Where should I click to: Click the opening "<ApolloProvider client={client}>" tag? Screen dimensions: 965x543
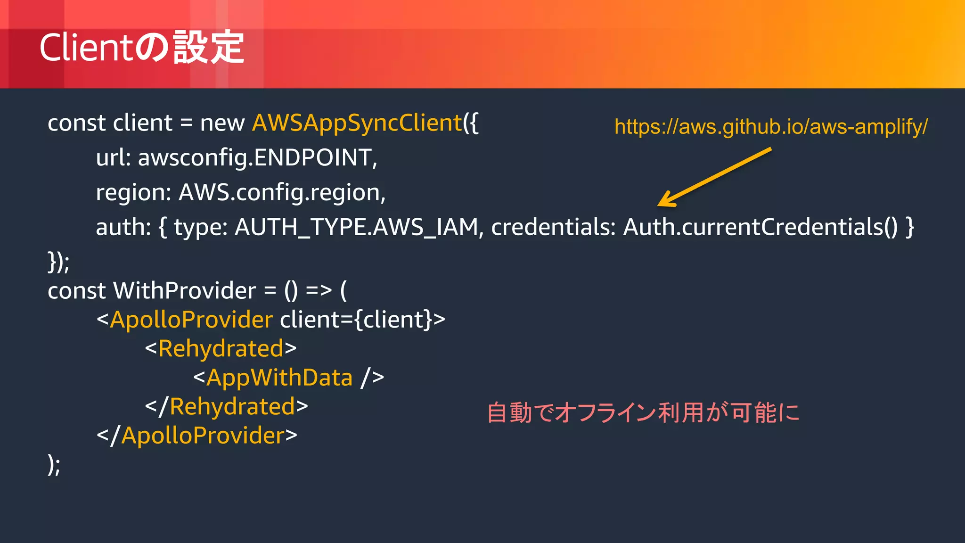click(270, 320)
